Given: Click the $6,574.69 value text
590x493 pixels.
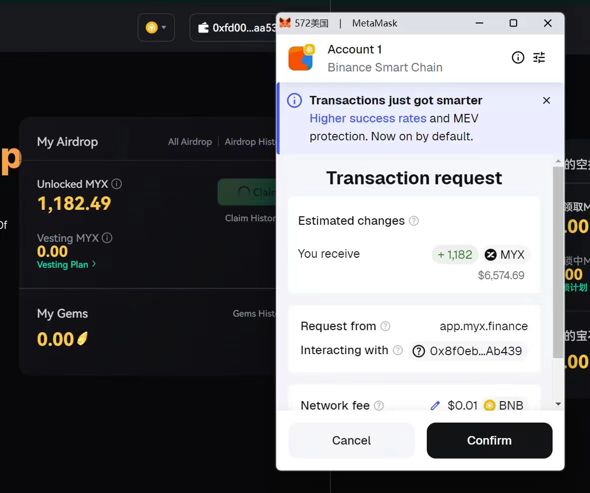Looking at the screenshot, I should (x=501, y=275).
